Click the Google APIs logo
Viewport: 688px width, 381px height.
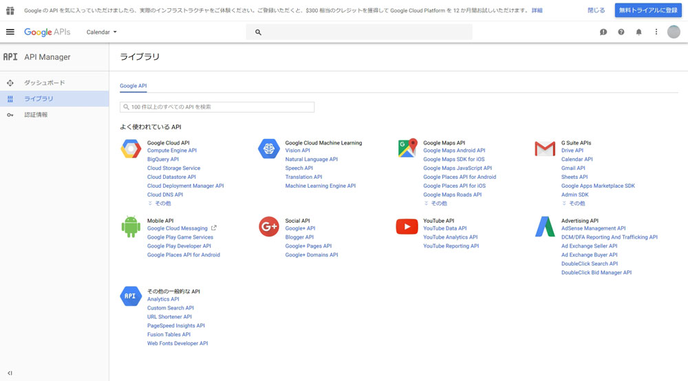pos(47,32)
